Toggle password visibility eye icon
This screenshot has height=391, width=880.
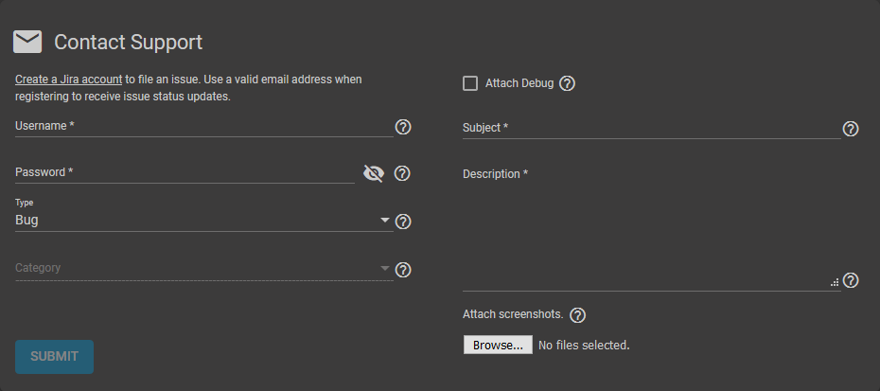[x=374, y=173]
